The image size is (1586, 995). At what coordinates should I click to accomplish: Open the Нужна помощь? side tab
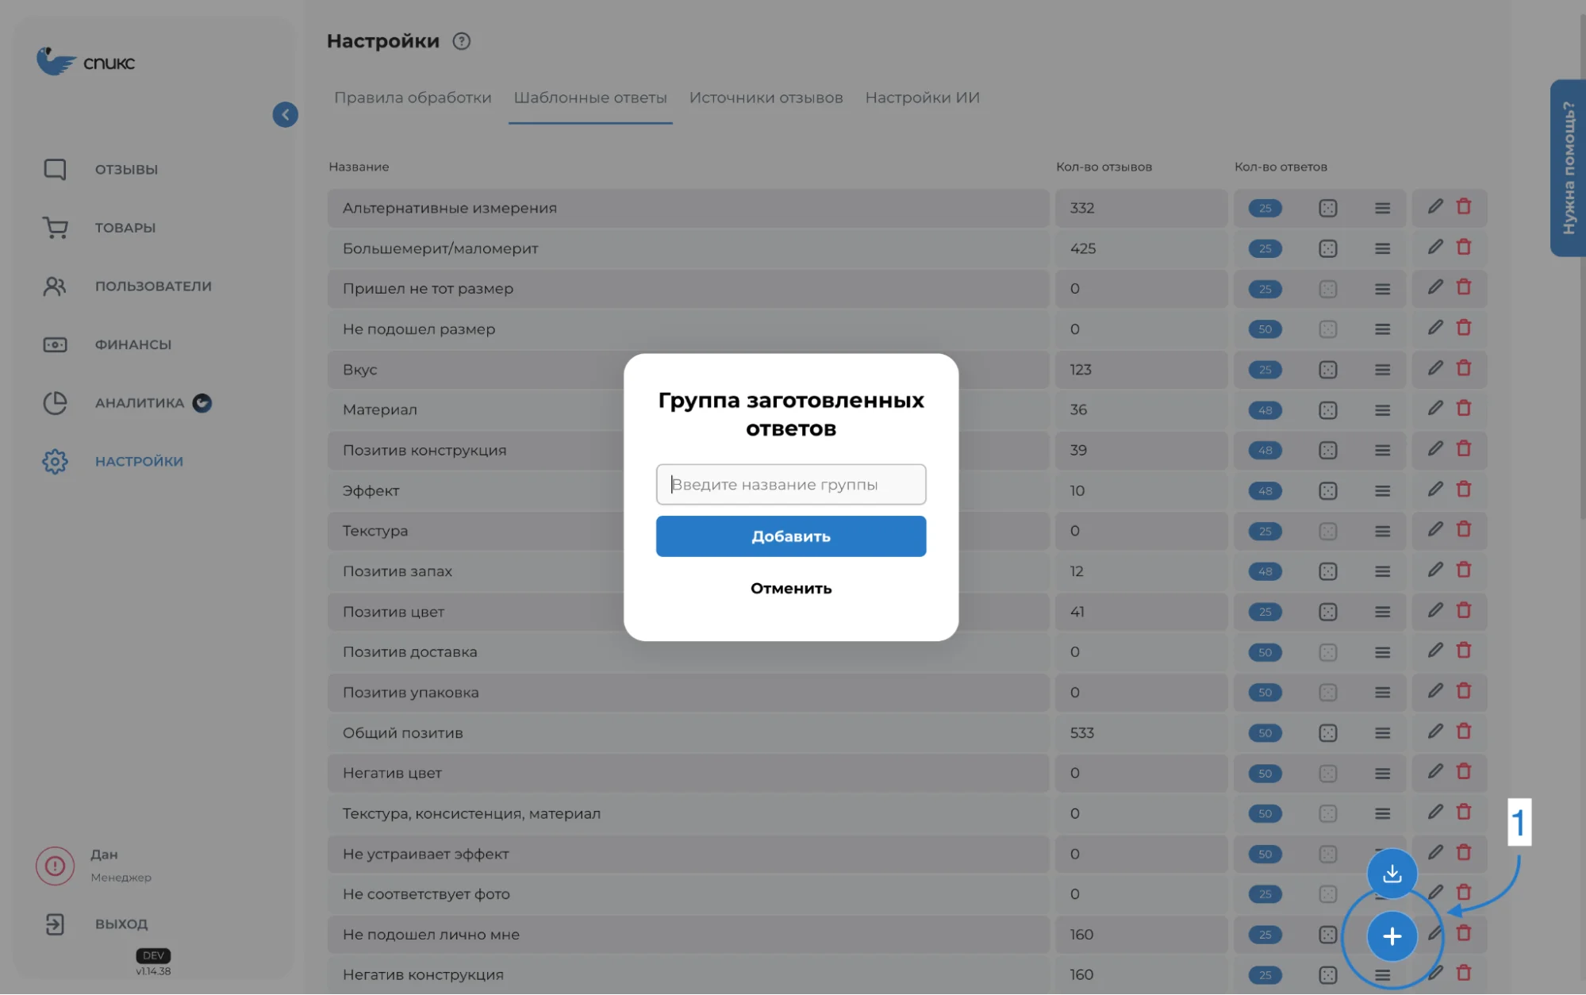pos(1568,167)
